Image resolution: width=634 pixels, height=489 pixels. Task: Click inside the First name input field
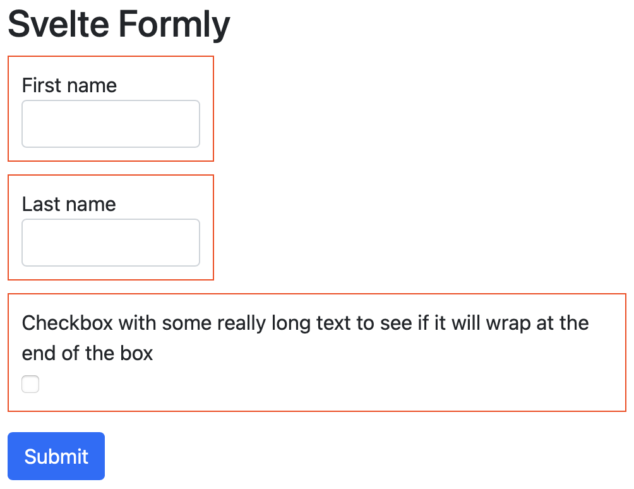coord(111,123)
